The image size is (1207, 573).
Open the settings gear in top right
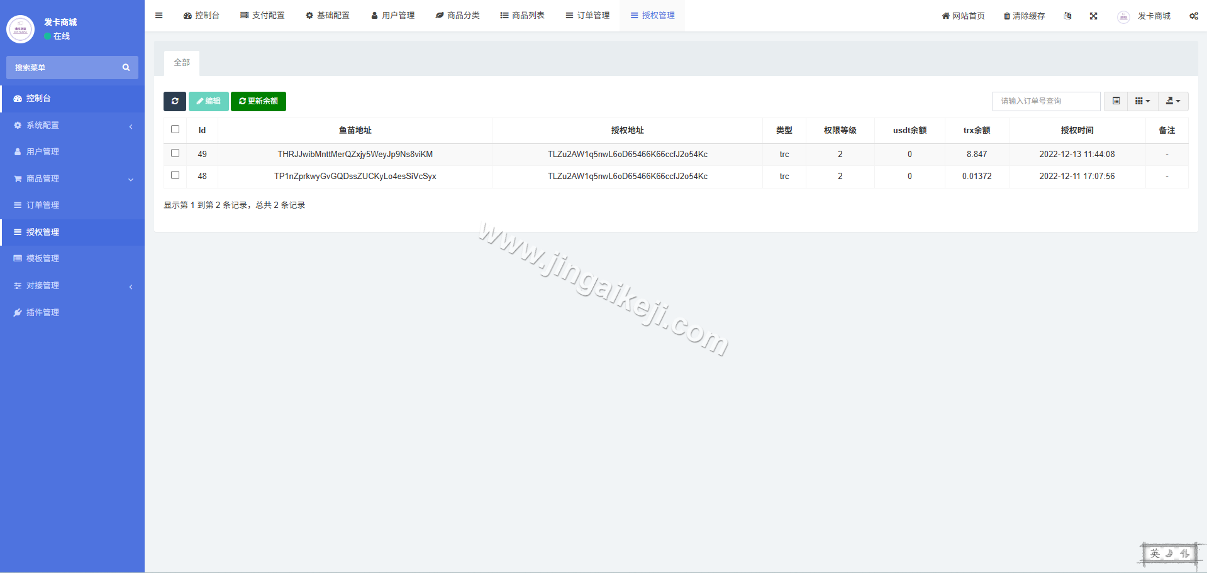[x=1193, y=16]
